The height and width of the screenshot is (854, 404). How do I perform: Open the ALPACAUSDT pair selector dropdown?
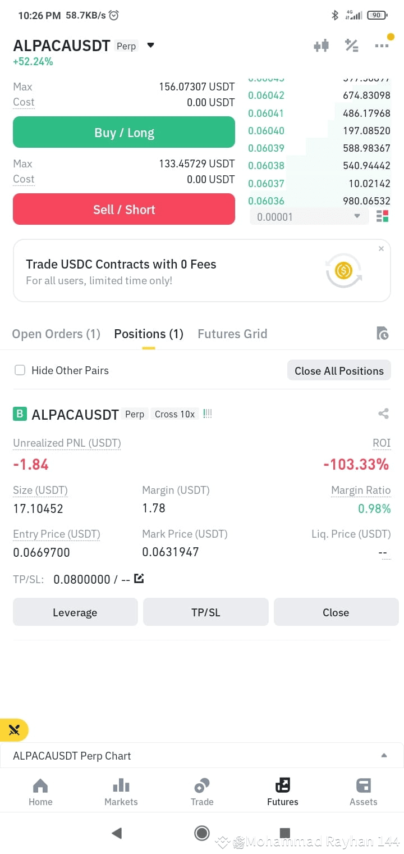point(150,46)
